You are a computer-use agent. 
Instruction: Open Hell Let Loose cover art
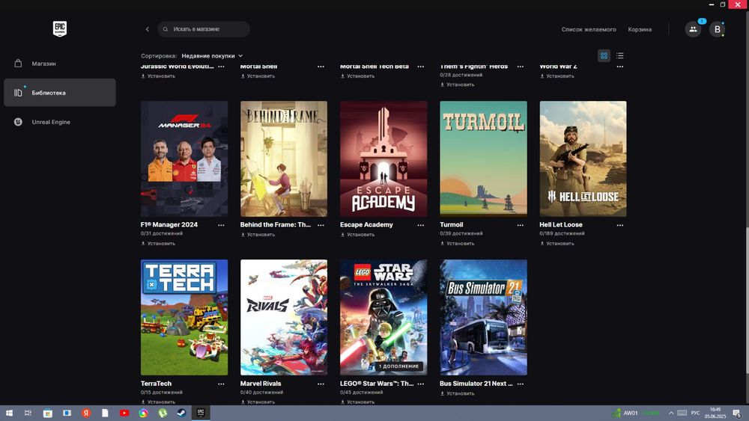click(583, 159)
